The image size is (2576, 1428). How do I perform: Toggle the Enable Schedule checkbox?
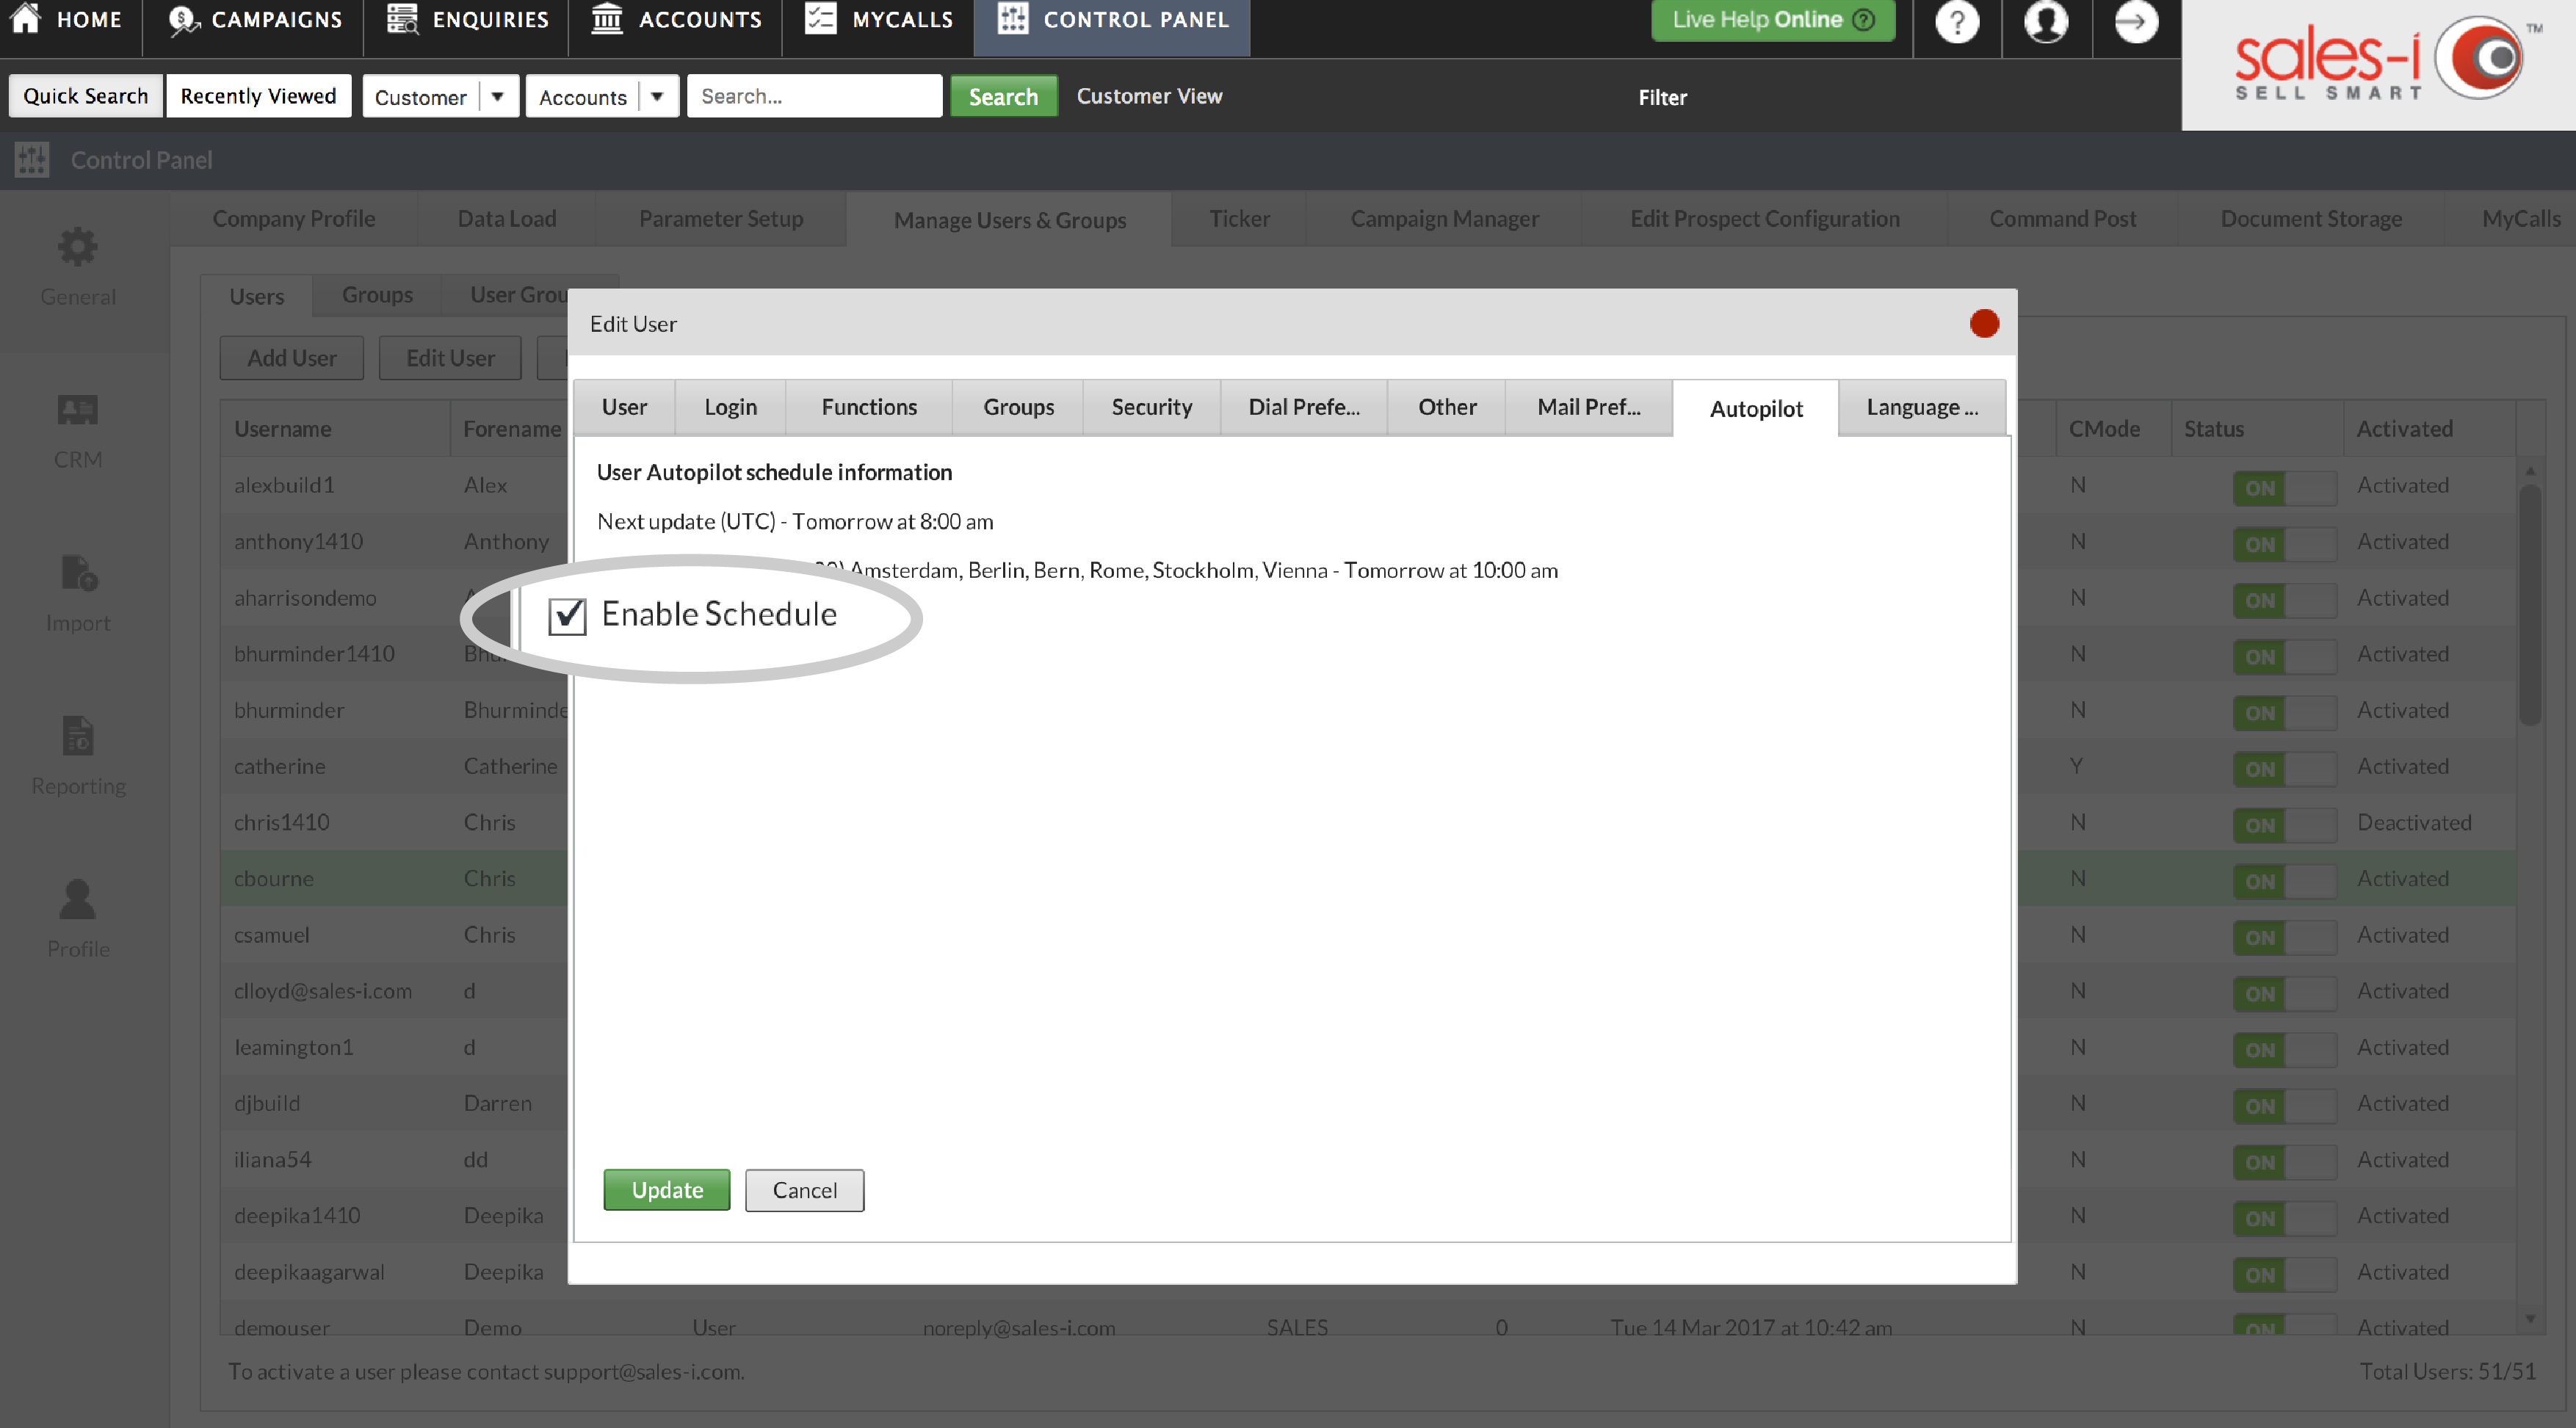tap(566, 614)
